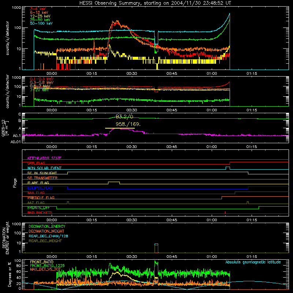Select the MAX_DET_VS_TOT legend label
Screen dimensions: 293x293
(x=45, y=269)
